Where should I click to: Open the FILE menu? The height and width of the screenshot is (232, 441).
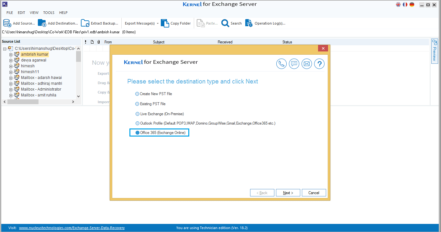click(x=10, y=13)
